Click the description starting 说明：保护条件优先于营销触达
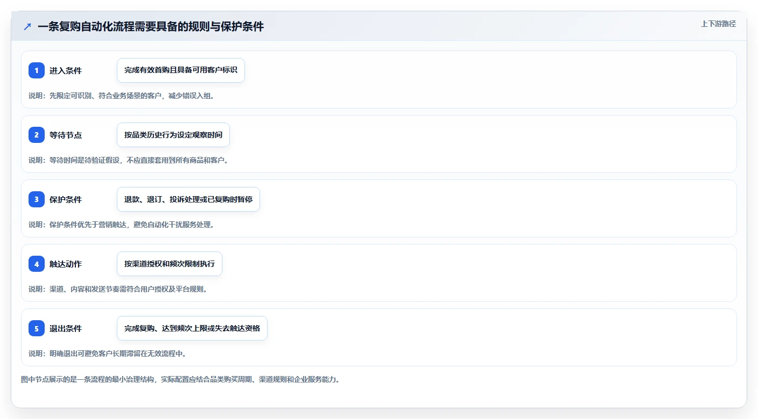The height and width of the screenshot is (419, 758). 122,225
